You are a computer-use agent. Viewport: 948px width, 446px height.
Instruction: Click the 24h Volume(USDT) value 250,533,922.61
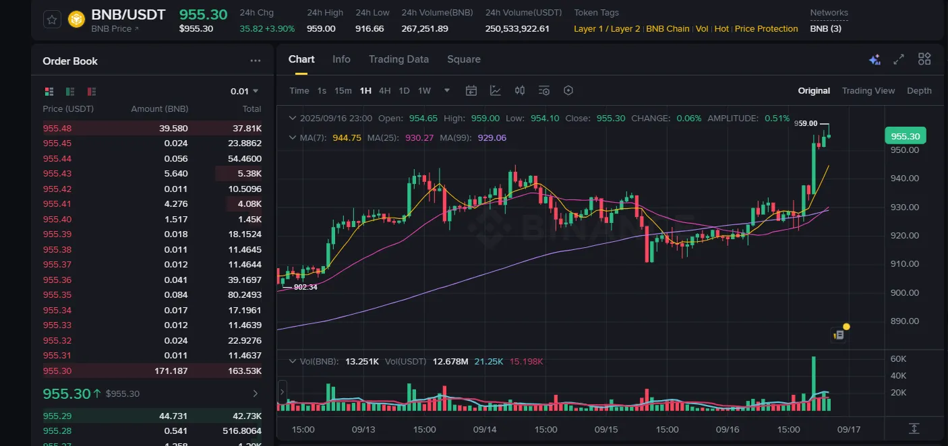pyautogui.click(x=517, y=29)
